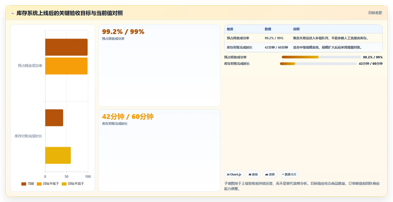Click the 预占释放成功率 caption under 99.2% card

tap(113, 39)
